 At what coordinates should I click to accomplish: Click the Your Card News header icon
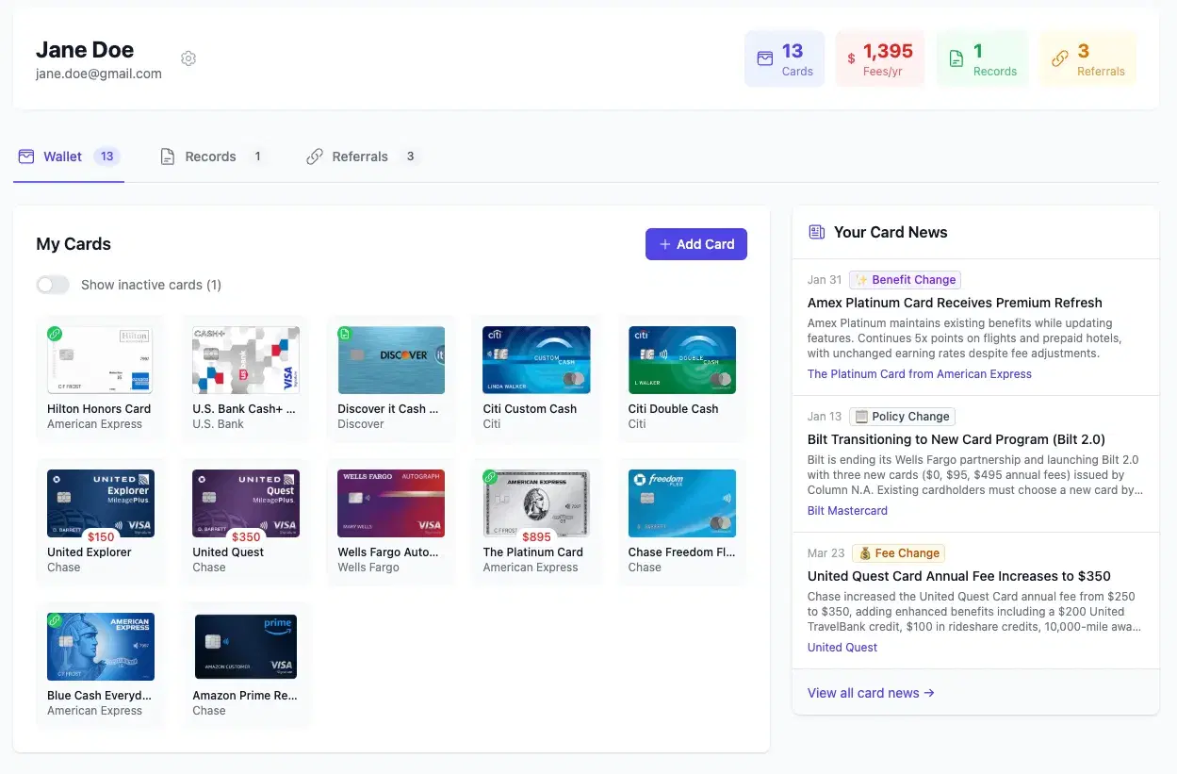pyautogui.click(x=814, y=232)
